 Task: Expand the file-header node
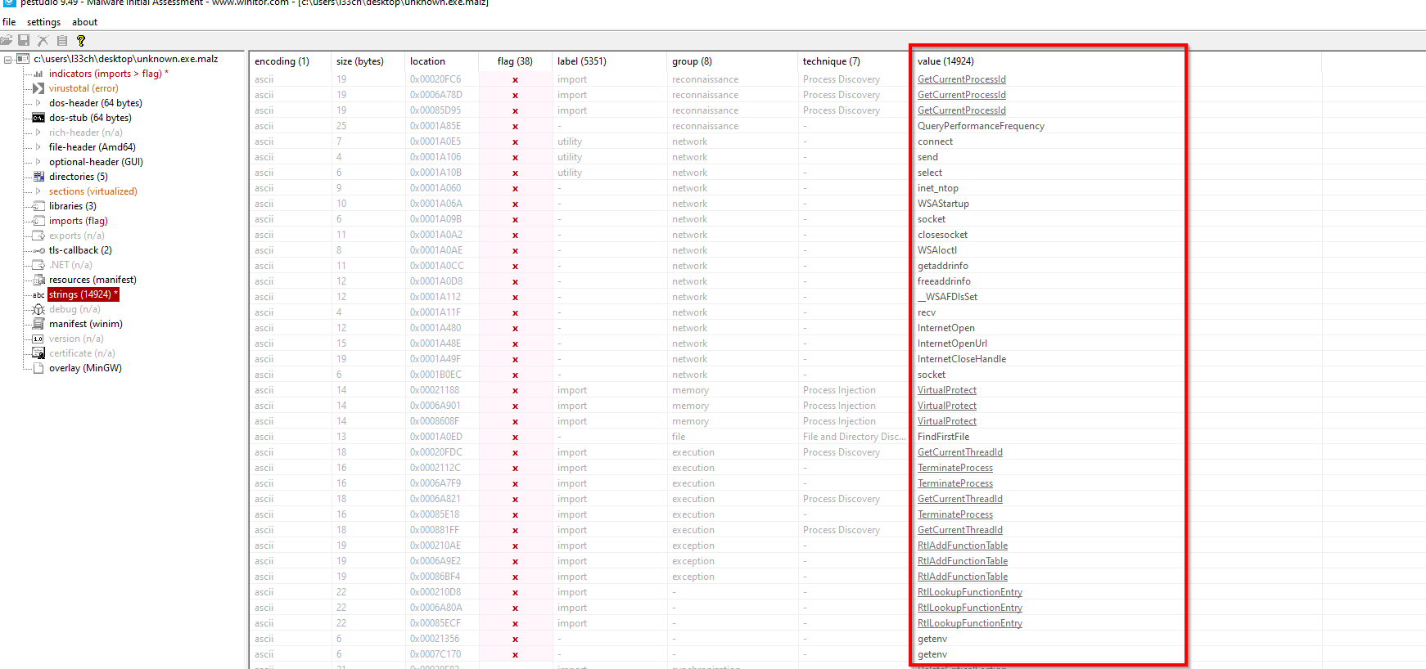pyautogui.click(x=38, y=147)
